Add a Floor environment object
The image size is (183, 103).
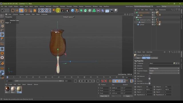tap(107, 11)
